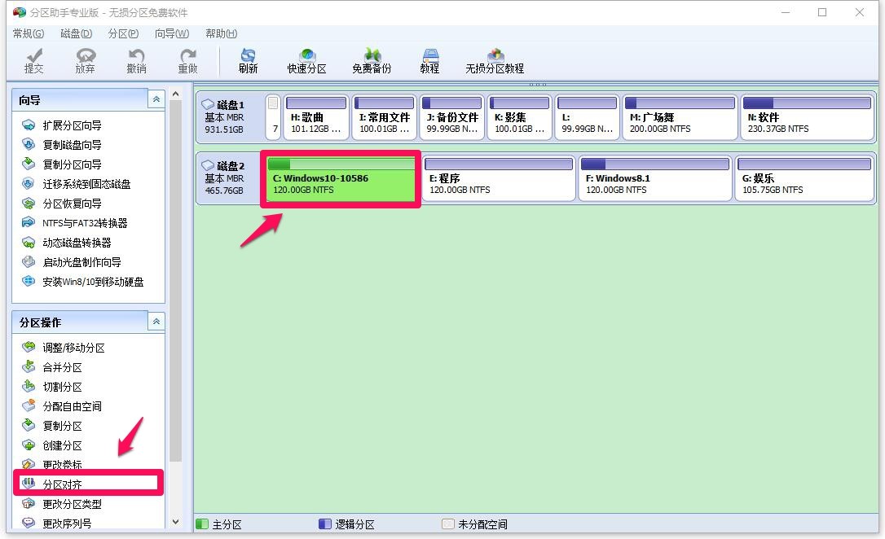Click the 重做 redo toolbar icon
Screen dimensions: 885x539
point(188,60)
